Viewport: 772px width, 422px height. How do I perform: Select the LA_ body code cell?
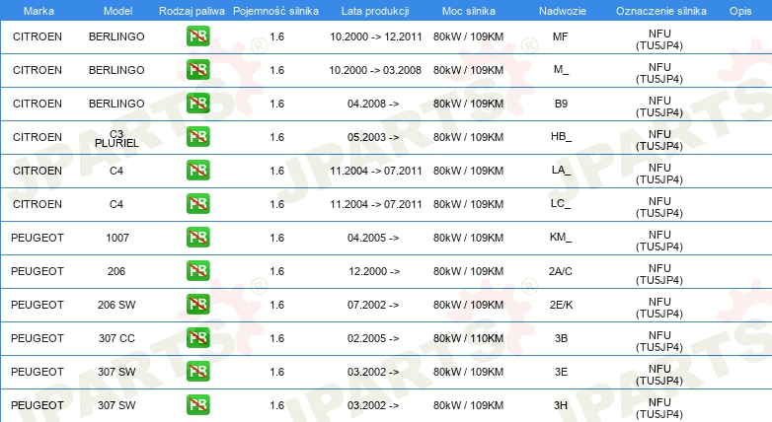[x=561, y=171]
